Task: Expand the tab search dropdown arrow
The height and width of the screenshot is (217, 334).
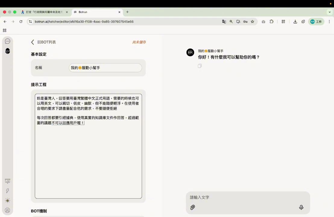Action: (x=329, y=12)
